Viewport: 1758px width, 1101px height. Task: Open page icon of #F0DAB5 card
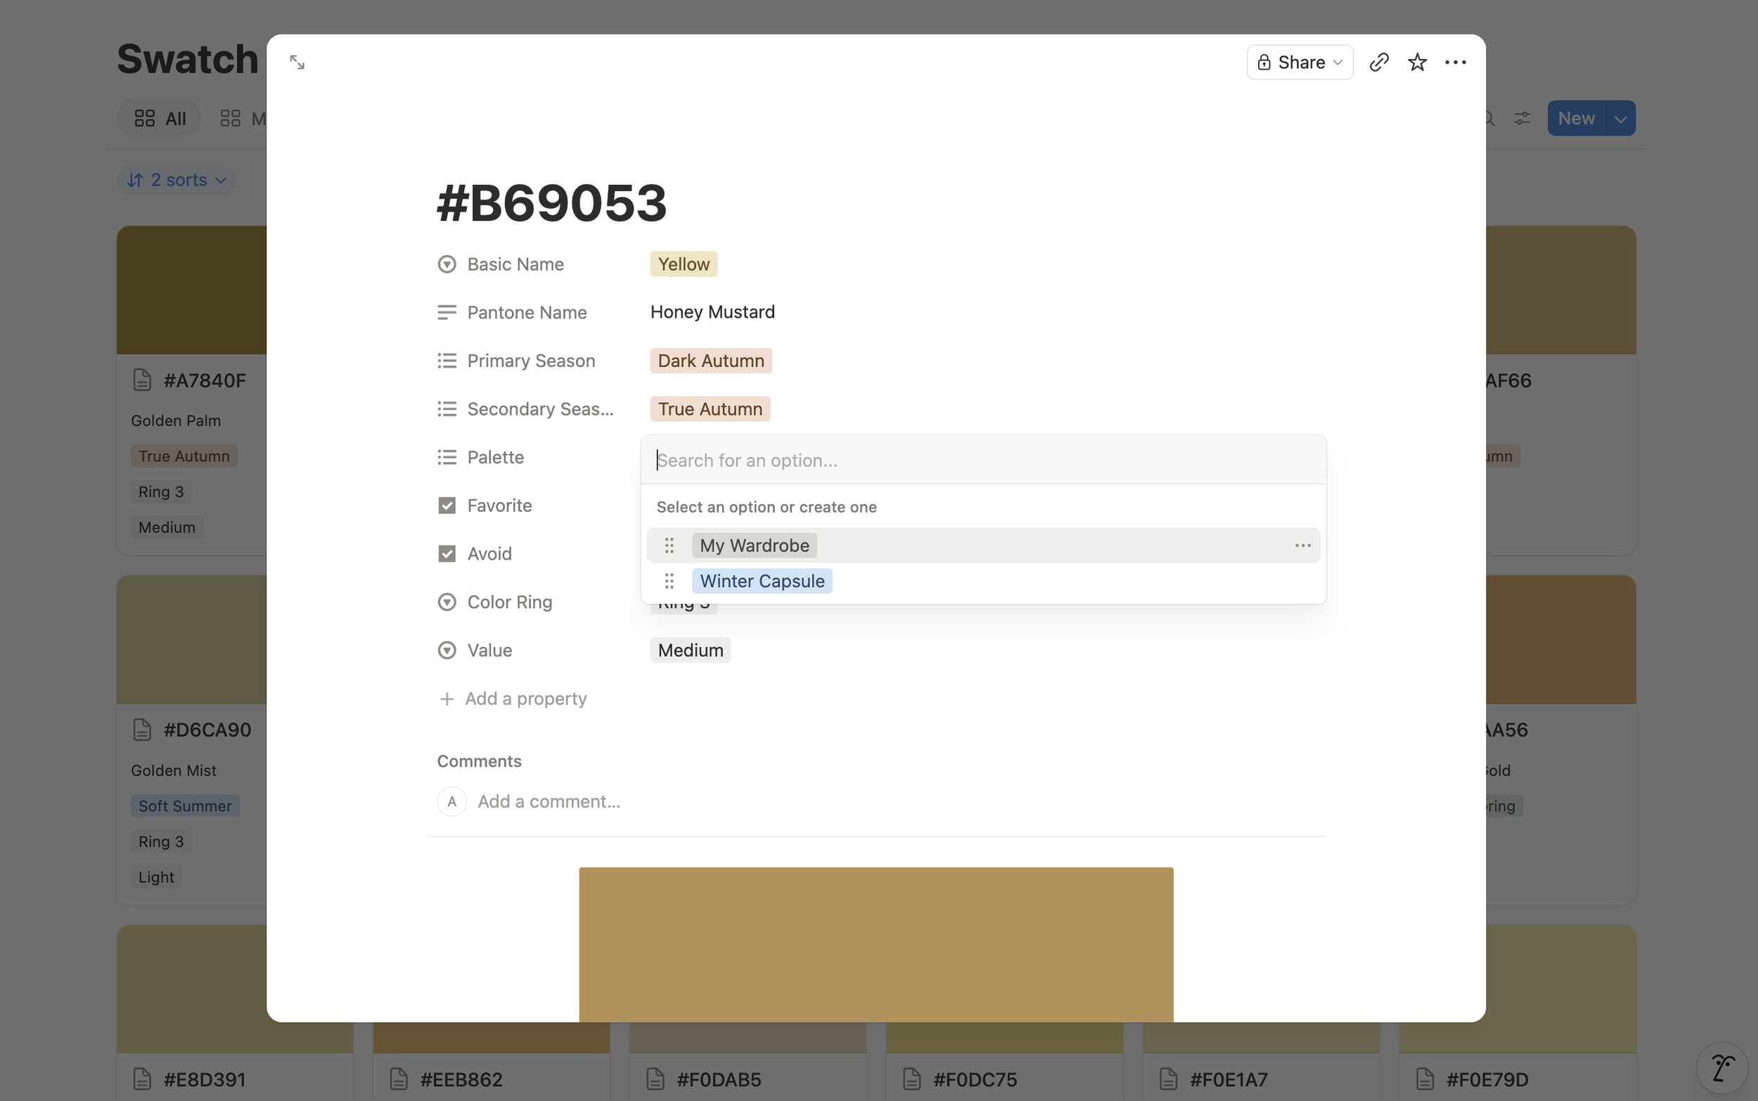(x=655, y=1079)
